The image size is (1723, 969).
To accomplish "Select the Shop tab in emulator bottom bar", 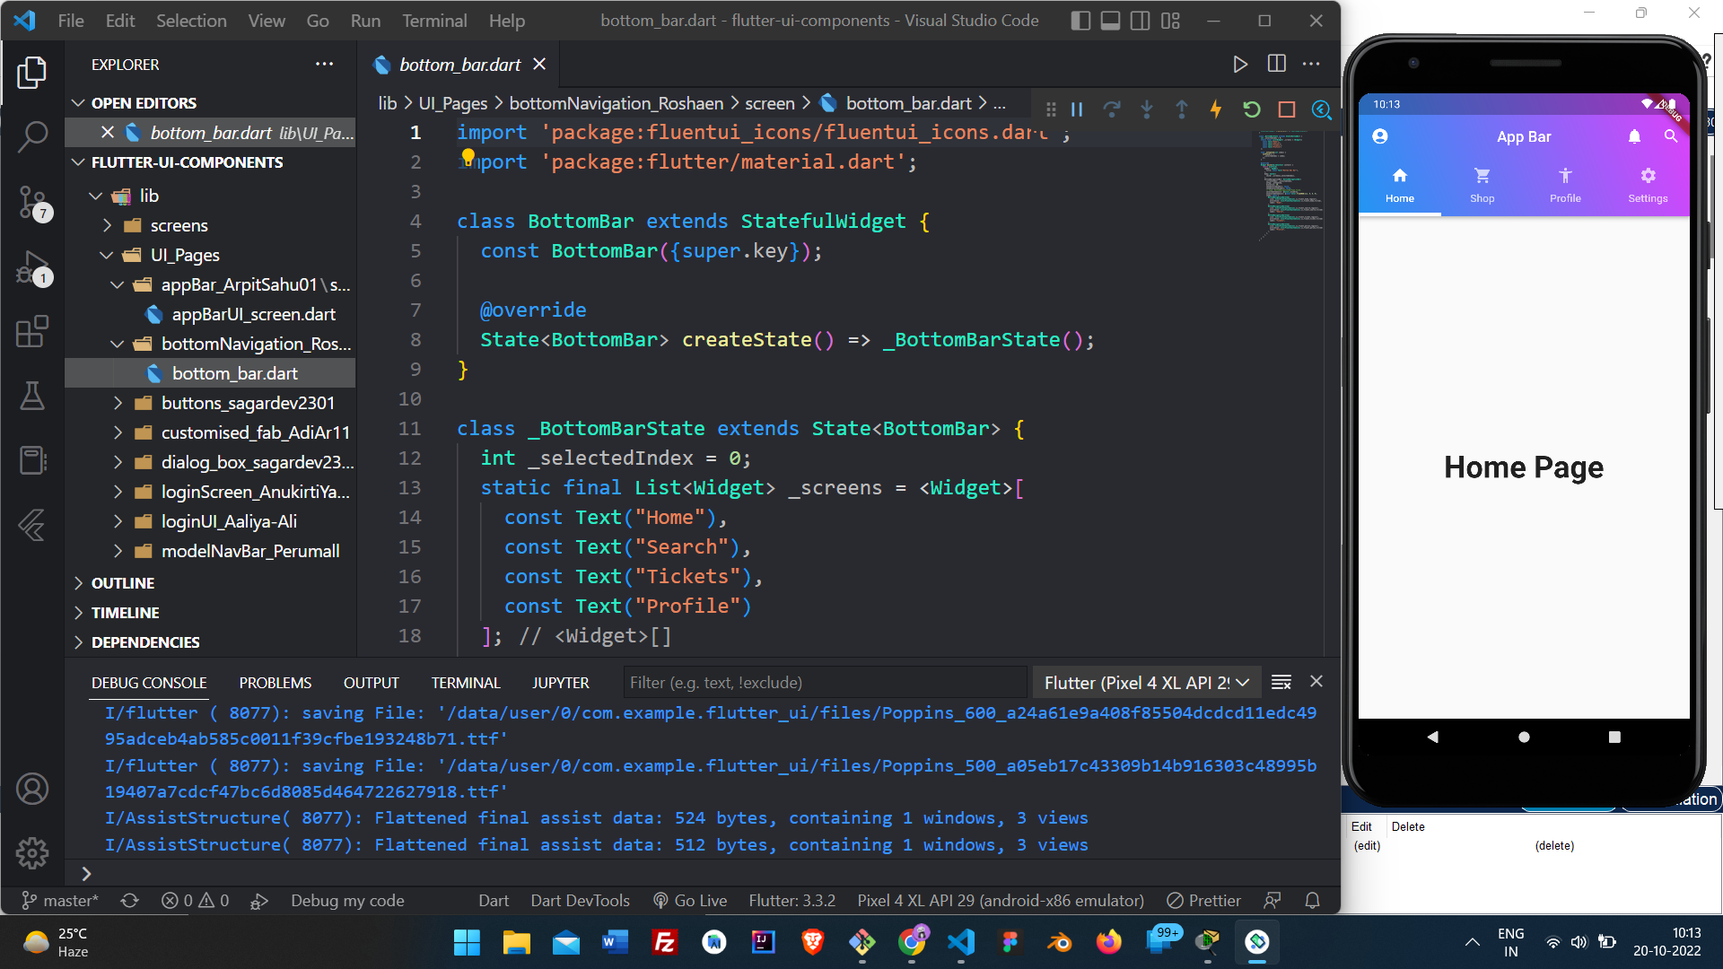I will click(1482, 184).
